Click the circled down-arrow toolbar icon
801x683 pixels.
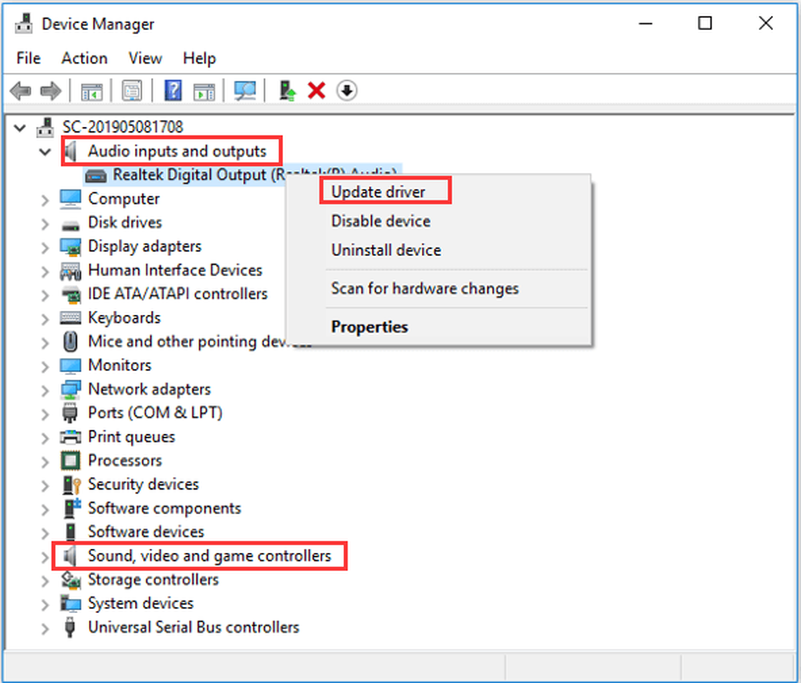click(x=347, y=90)
